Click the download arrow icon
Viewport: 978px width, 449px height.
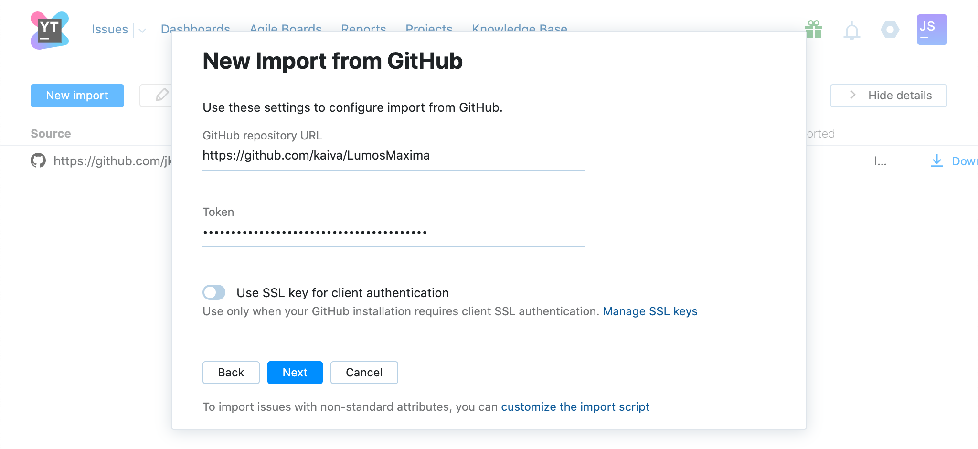pyautogui.click(x=937, y=160)
